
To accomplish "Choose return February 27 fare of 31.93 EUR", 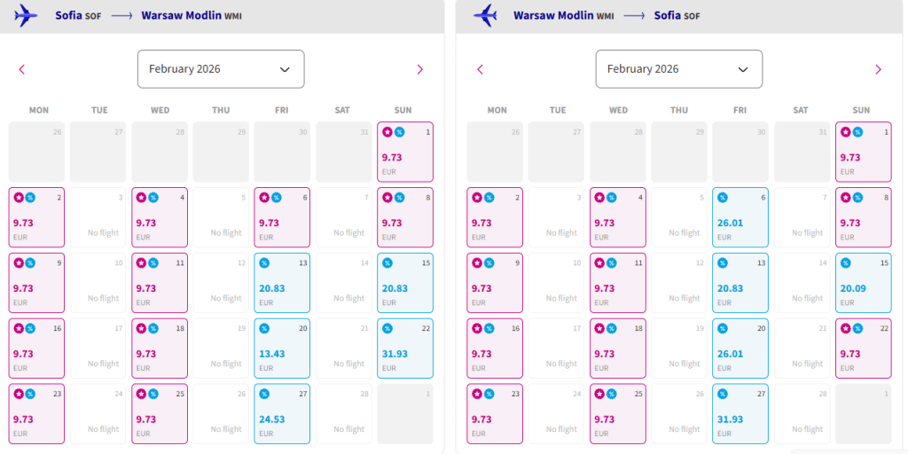I will [740, 413].
